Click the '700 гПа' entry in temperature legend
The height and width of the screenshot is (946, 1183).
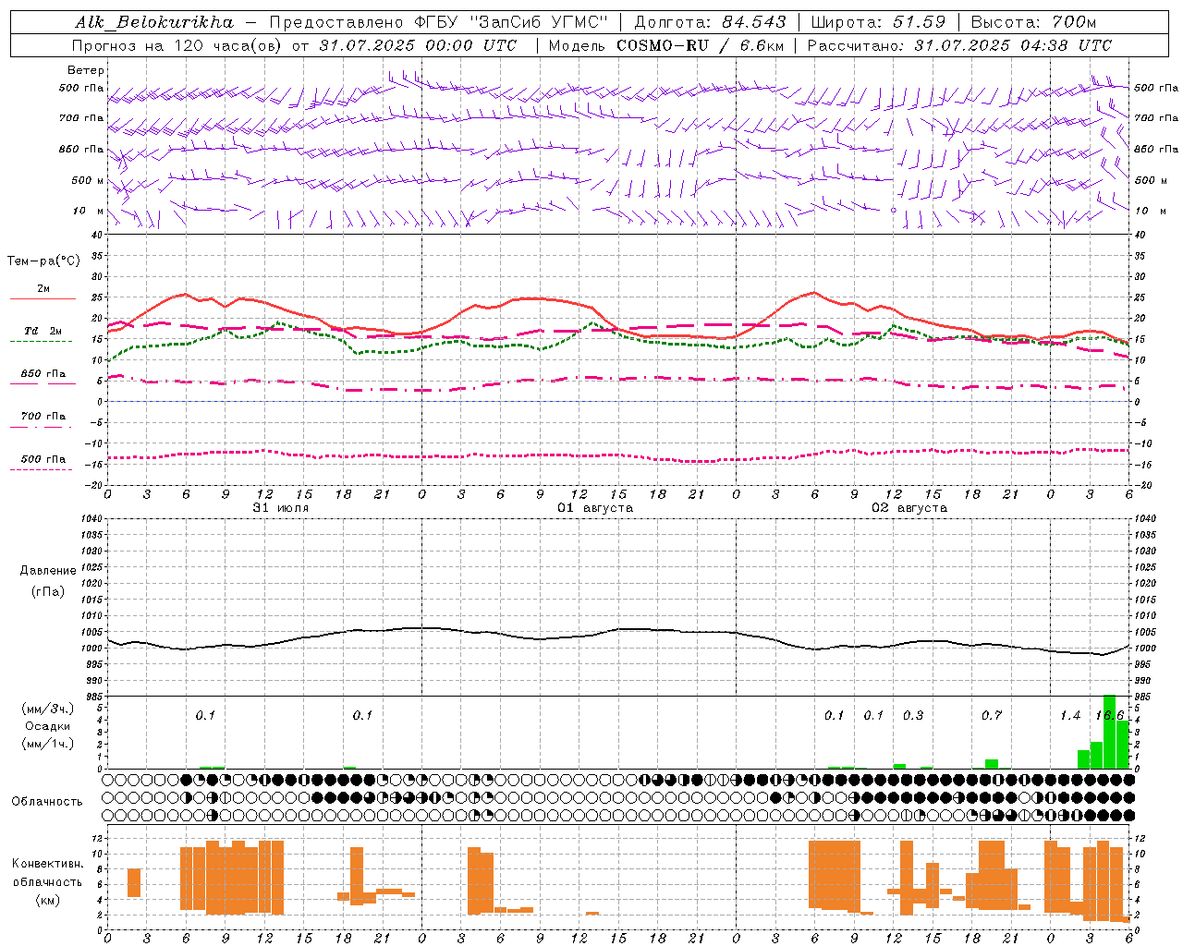pos(43,416)
